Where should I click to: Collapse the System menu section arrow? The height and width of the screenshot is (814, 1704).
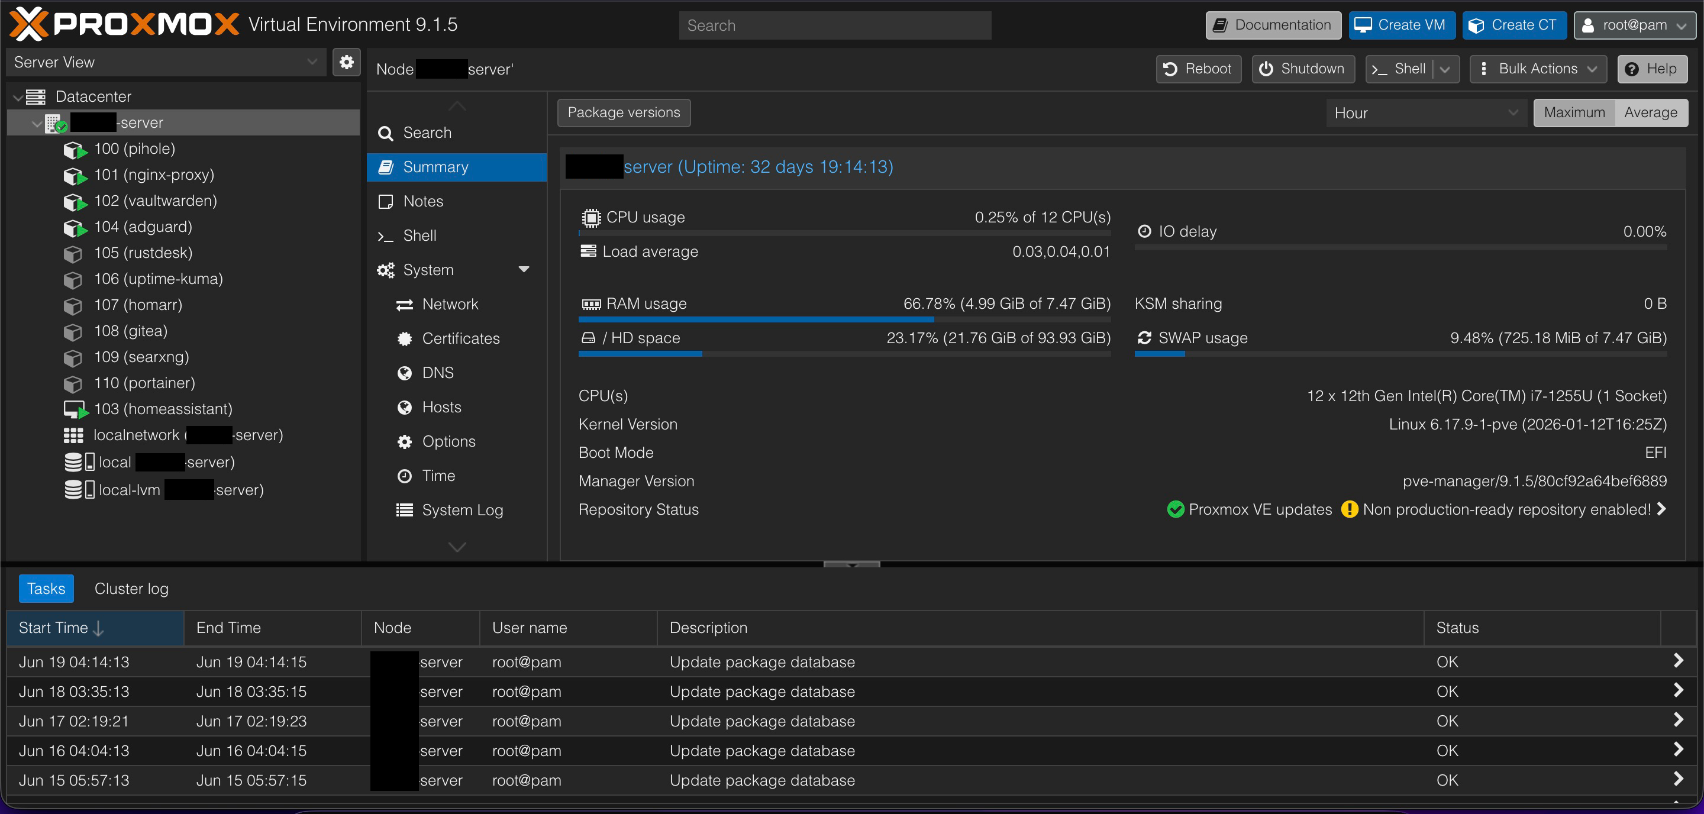[524, 270]
